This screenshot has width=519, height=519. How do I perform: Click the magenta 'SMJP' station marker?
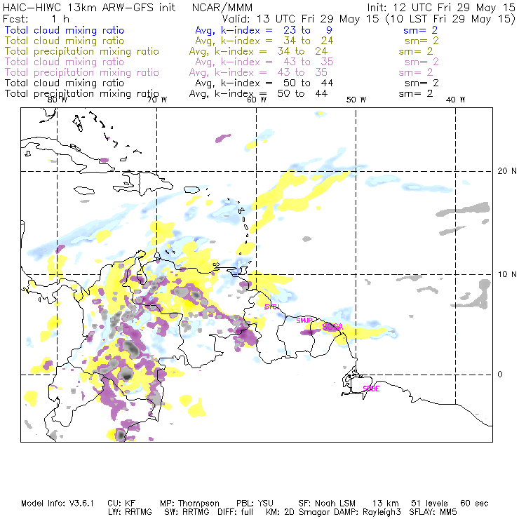click(304, 320)
